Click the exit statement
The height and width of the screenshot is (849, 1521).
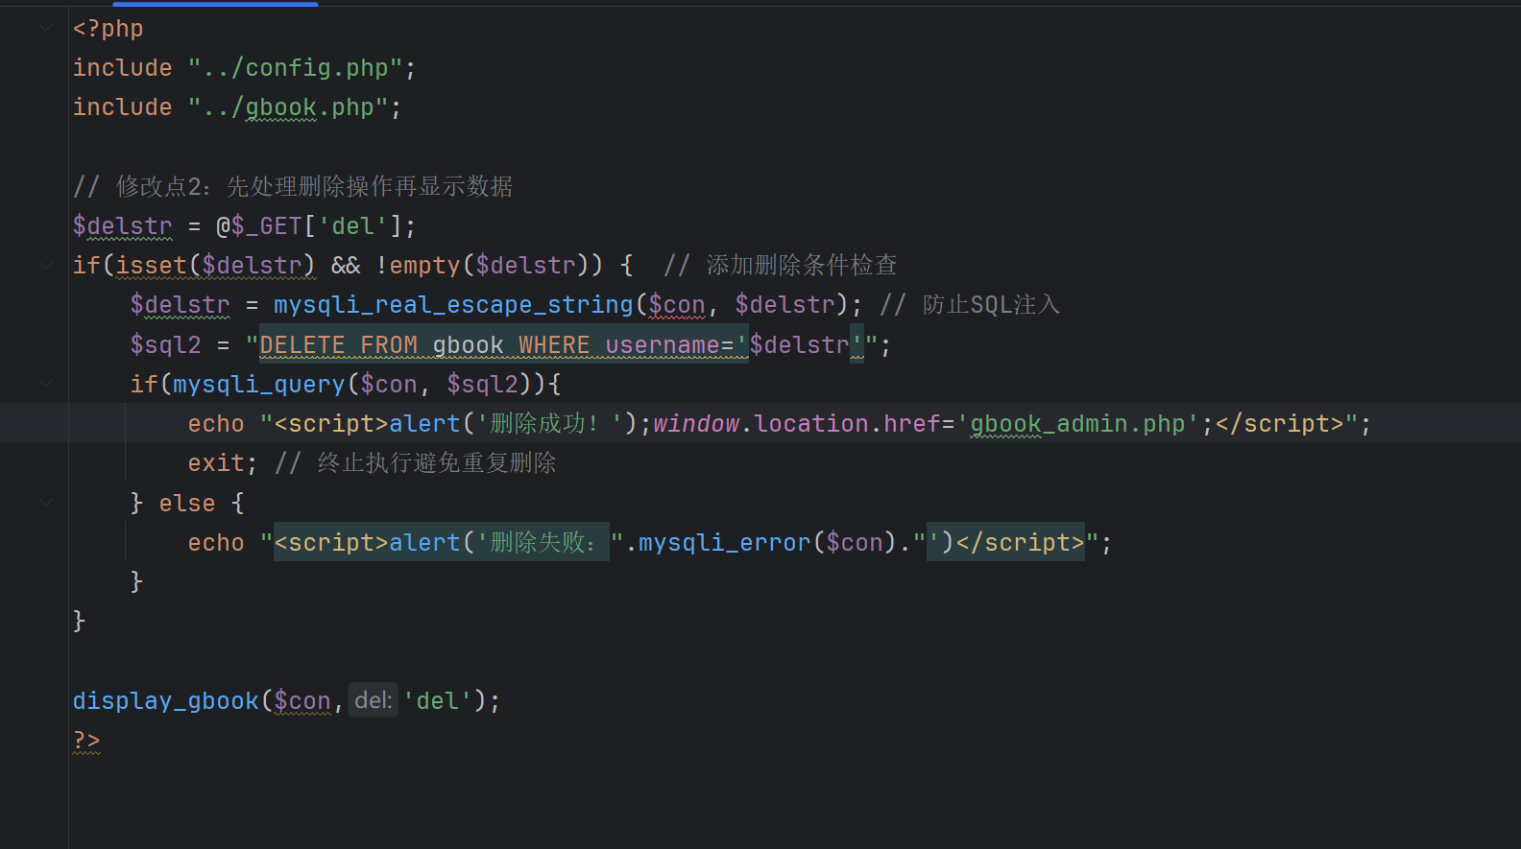pos(216,463)
